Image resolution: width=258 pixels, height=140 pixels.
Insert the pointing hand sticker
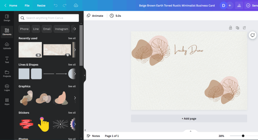pyautogui.click(x=43, y=124)
